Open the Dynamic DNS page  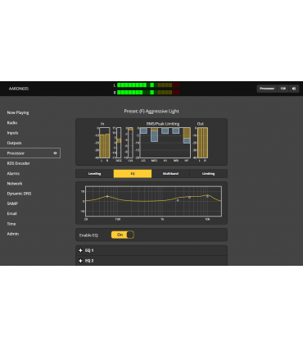coord(19,194)
